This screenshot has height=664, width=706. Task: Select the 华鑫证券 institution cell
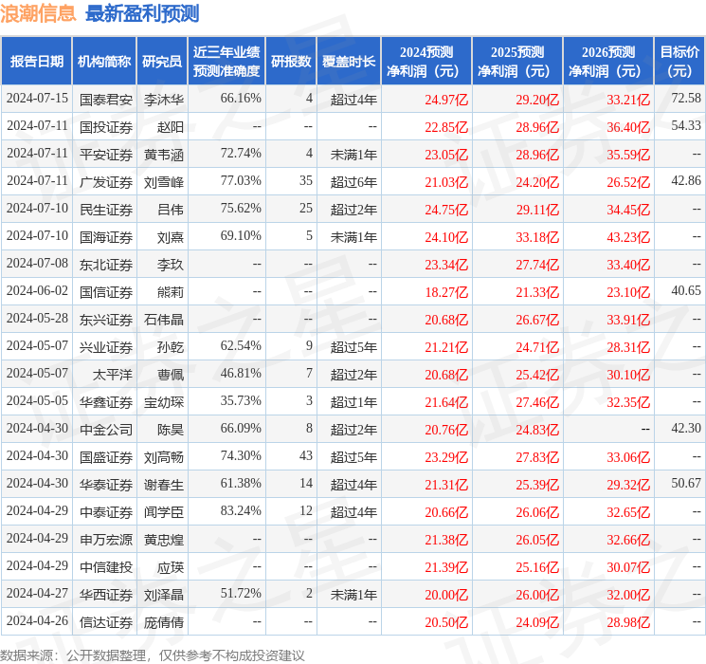coord(106,402)
